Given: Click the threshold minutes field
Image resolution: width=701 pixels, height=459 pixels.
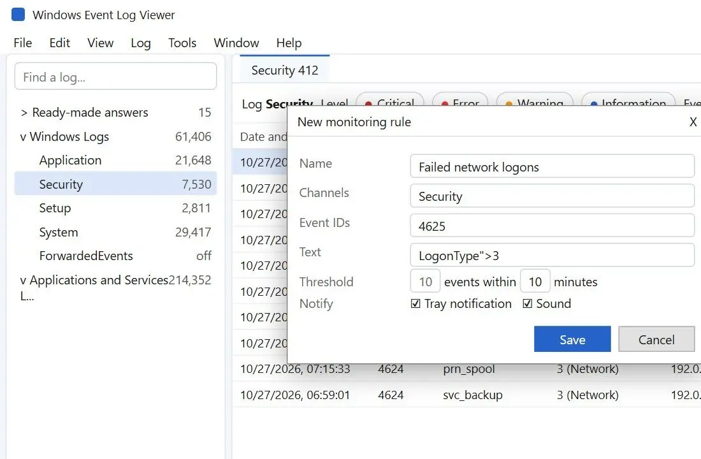Looking at the screenshot, I should point(535,281).
